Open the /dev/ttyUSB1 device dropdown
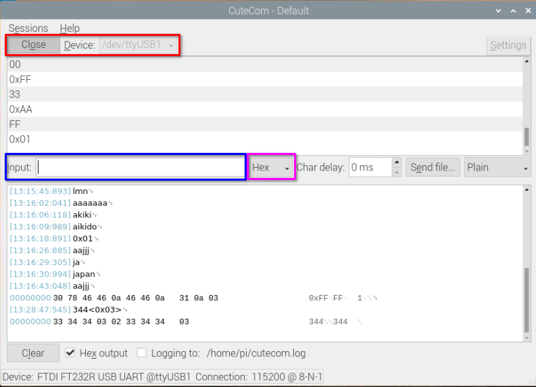536x387 pixels. pos(138,45)
